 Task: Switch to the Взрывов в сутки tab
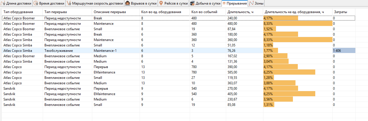click(141, 3)
